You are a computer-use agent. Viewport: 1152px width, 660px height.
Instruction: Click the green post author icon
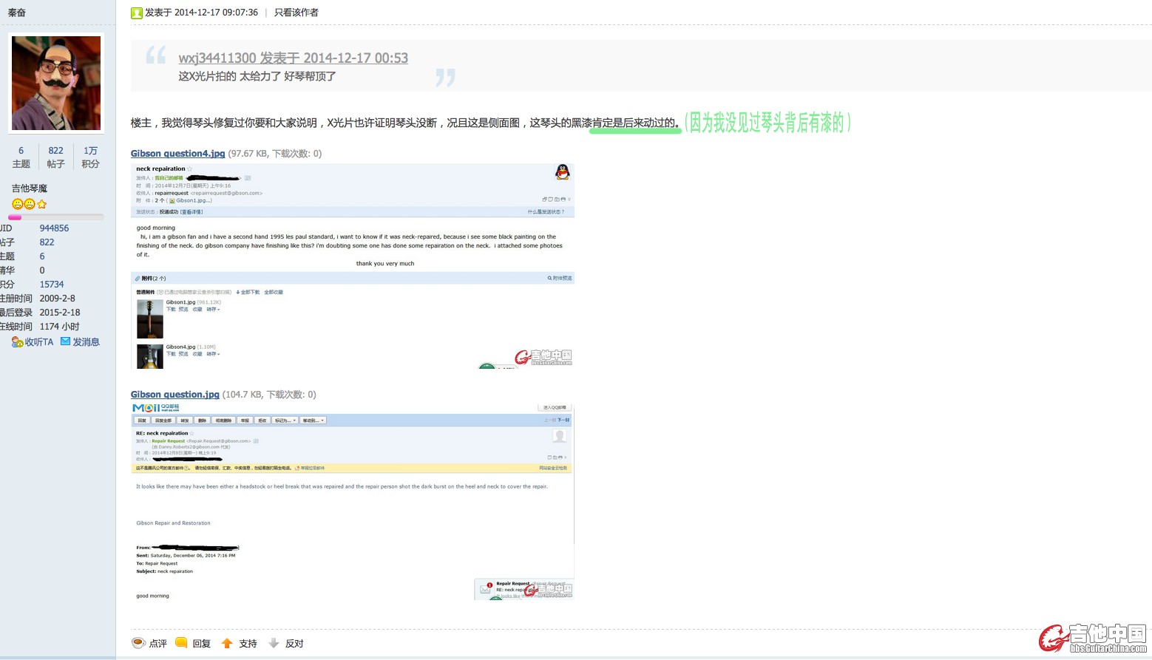point(137,13)
